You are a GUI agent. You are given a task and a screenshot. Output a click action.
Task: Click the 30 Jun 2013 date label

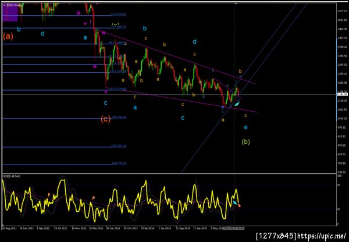coord(113,229)
